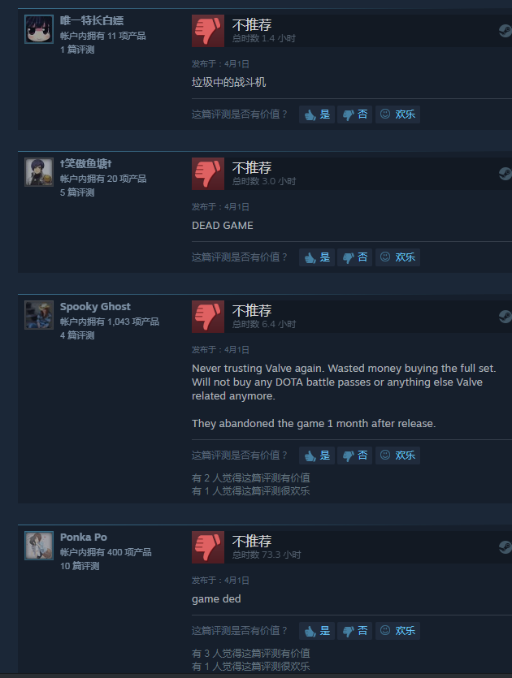Vote 否 on Spooky Ghost's review
512x678 pixels.
coord(355,456)
